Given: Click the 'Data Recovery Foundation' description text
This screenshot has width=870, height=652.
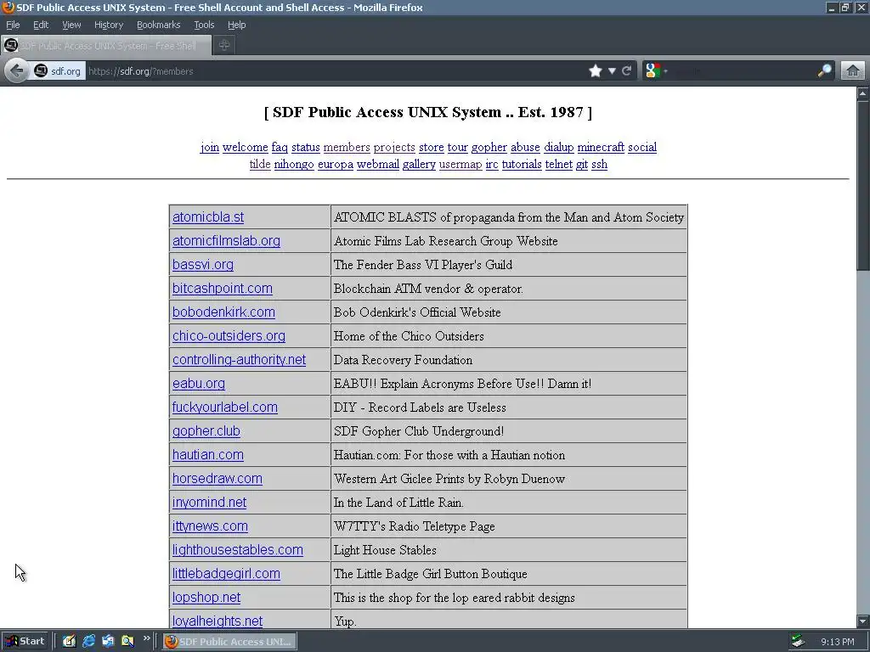Looking at the screenshot, I should [403, 360].
